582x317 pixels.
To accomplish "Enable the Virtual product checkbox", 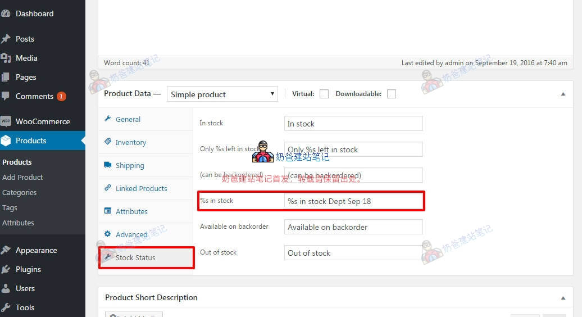I will point(324,94).
